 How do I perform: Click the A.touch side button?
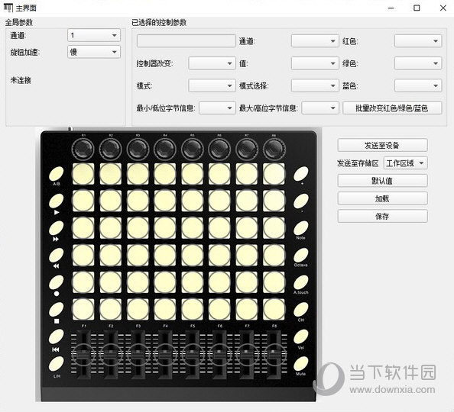click(301, 282)
